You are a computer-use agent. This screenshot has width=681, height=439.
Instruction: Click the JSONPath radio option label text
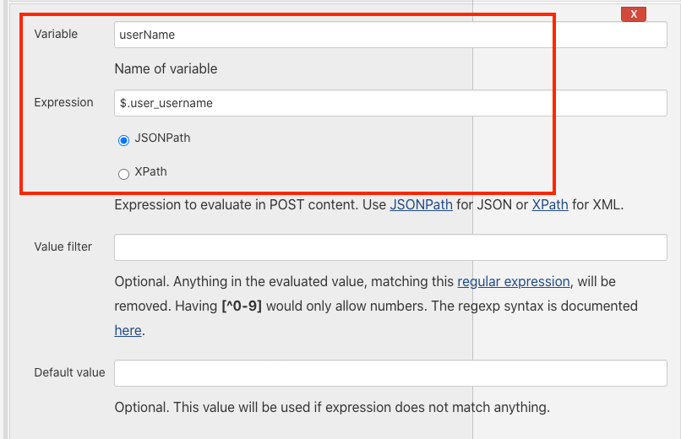click(x=162, y=138)
